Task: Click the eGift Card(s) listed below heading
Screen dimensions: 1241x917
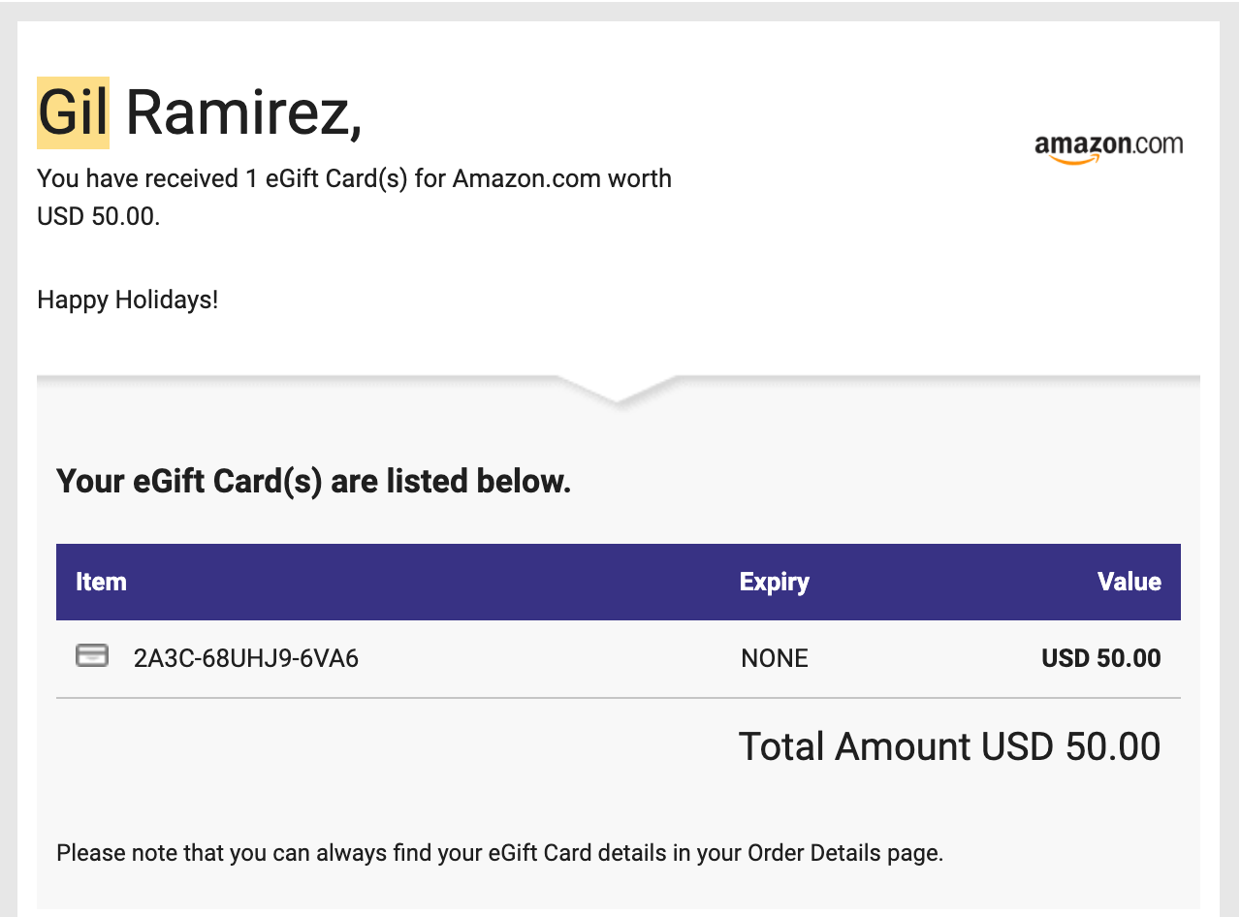Action: 314,481
